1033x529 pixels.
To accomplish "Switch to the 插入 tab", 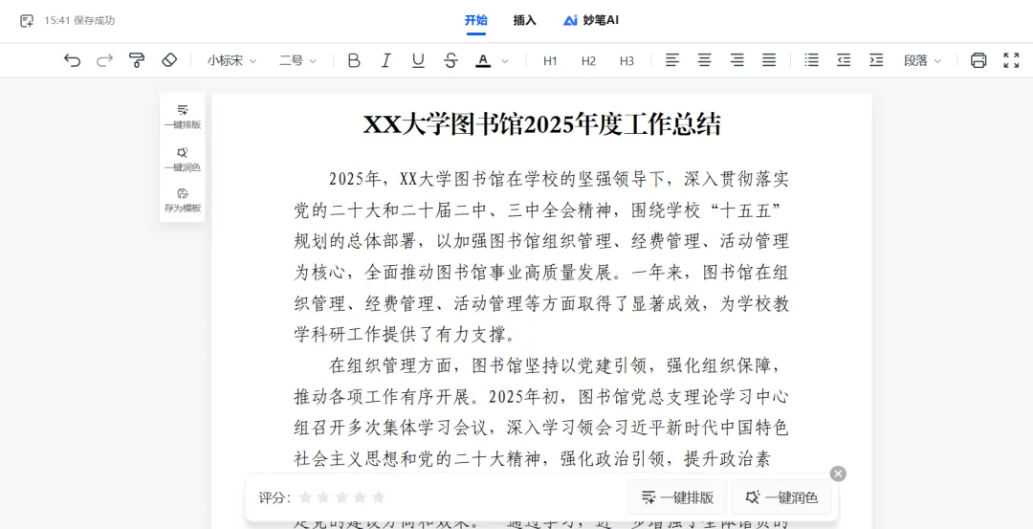I will pyautogui.click(x=525, y=20).
